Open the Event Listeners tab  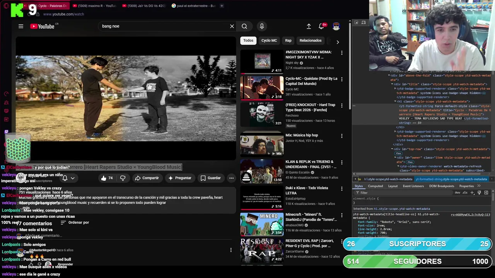[413, 186]
